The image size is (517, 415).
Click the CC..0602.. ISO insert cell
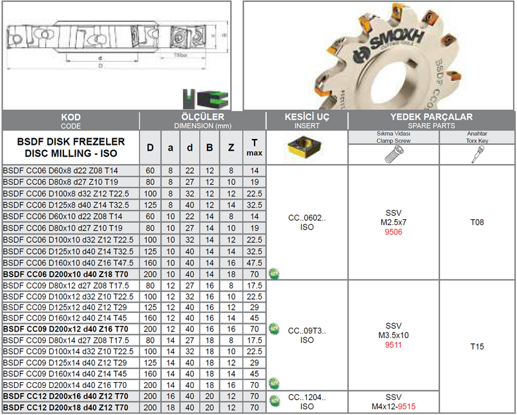306,222
